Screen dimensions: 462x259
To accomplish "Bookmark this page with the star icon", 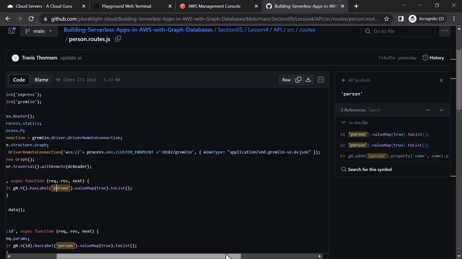I will [x=387, y=19].
